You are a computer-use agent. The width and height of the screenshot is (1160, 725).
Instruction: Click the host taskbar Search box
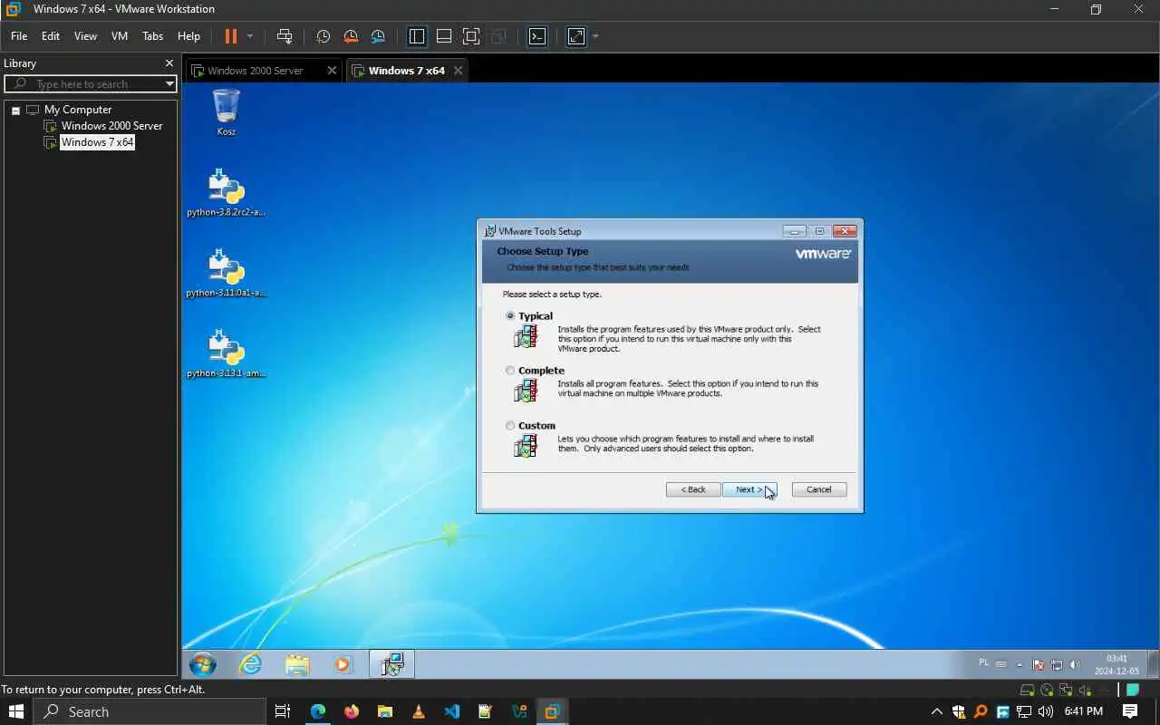pyautogui.click(x=150, y=711)
